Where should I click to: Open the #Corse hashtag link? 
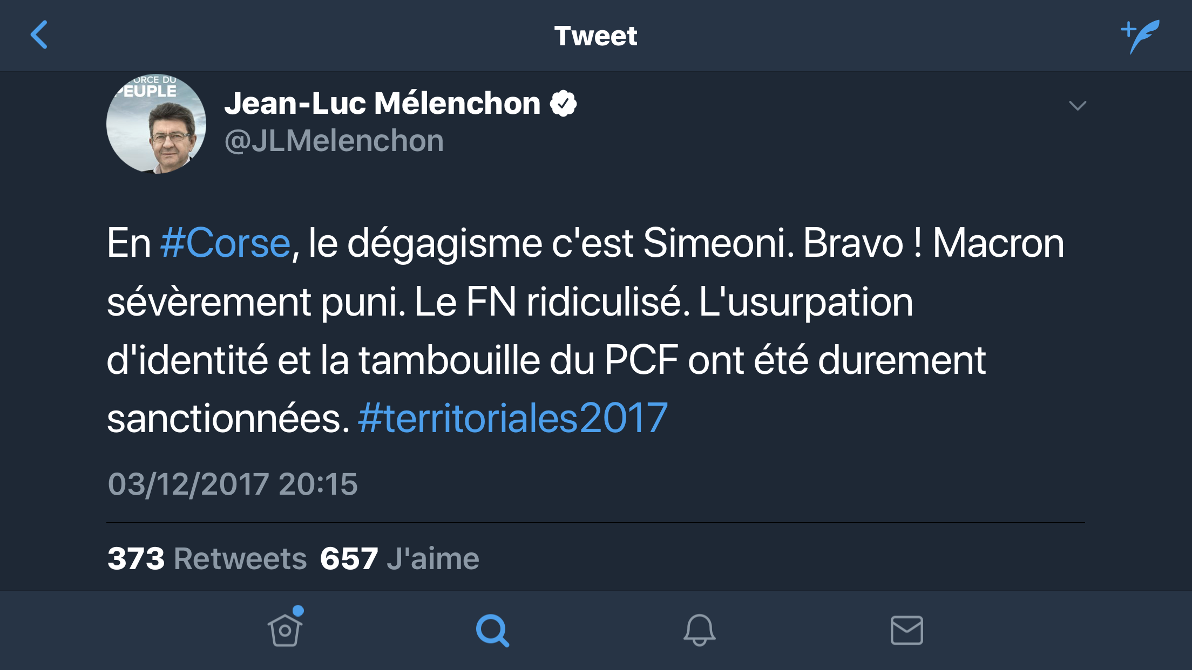(x=226, y=243)
